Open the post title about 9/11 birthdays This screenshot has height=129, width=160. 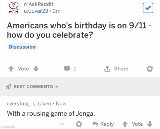pos(79,30)
